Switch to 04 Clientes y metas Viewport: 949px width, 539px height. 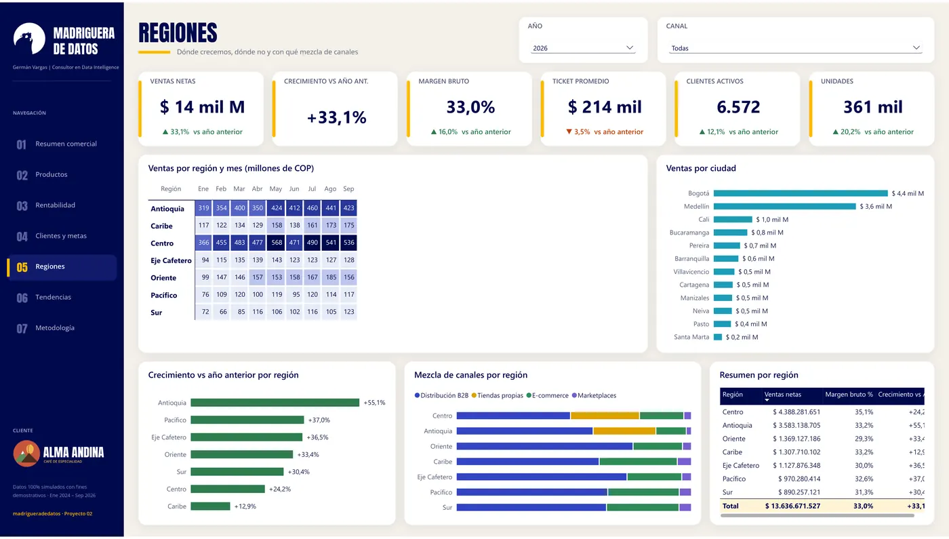tap(62, 236)
